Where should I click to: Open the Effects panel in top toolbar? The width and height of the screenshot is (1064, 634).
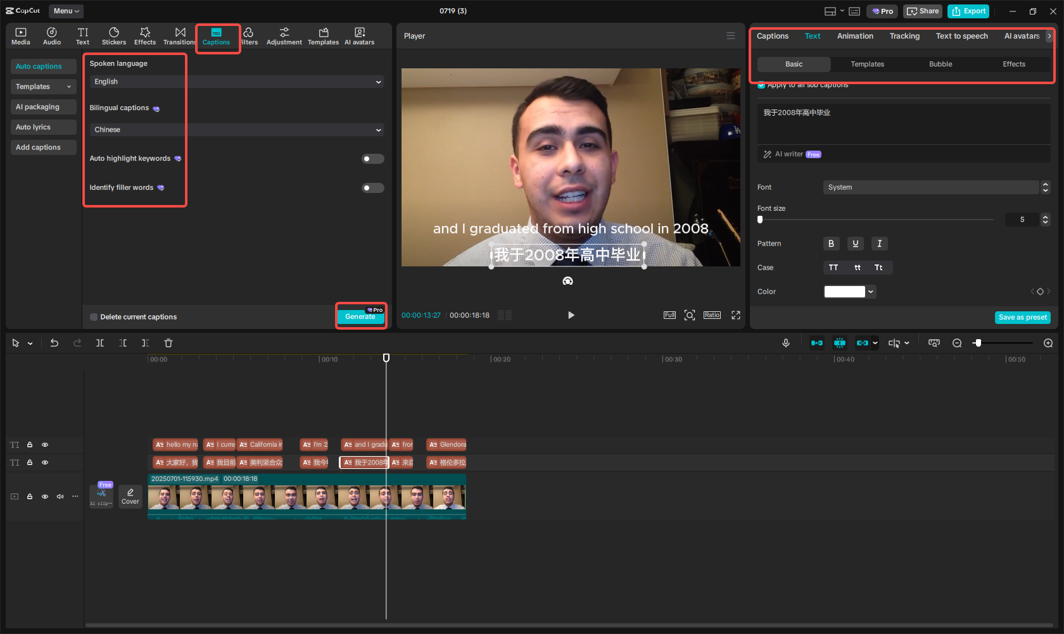pyautogui.click(x=145, y=36)
